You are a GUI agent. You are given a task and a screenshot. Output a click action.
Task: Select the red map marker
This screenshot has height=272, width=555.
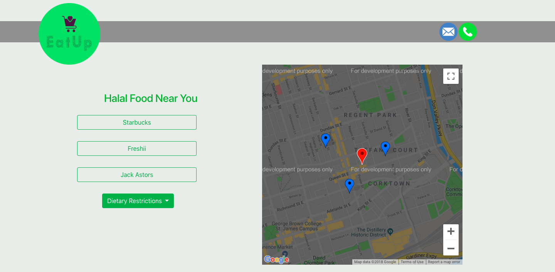pyautogui.click(x=362, y=156)
